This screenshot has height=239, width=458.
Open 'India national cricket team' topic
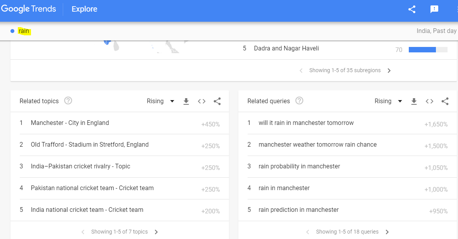(87, 210)
